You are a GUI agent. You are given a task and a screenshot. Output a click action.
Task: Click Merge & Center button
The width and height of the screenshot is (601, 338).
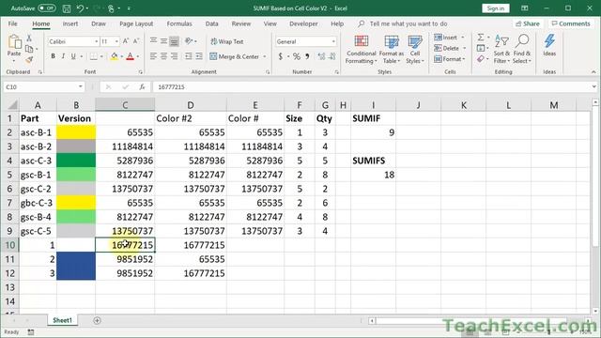tap(235, 56)
